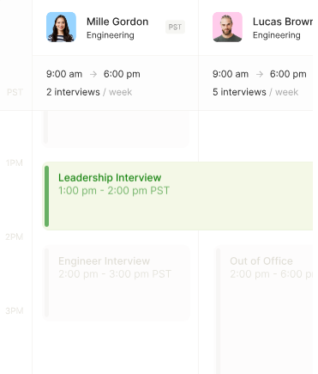Open the Out of Office block

[264, 311]
